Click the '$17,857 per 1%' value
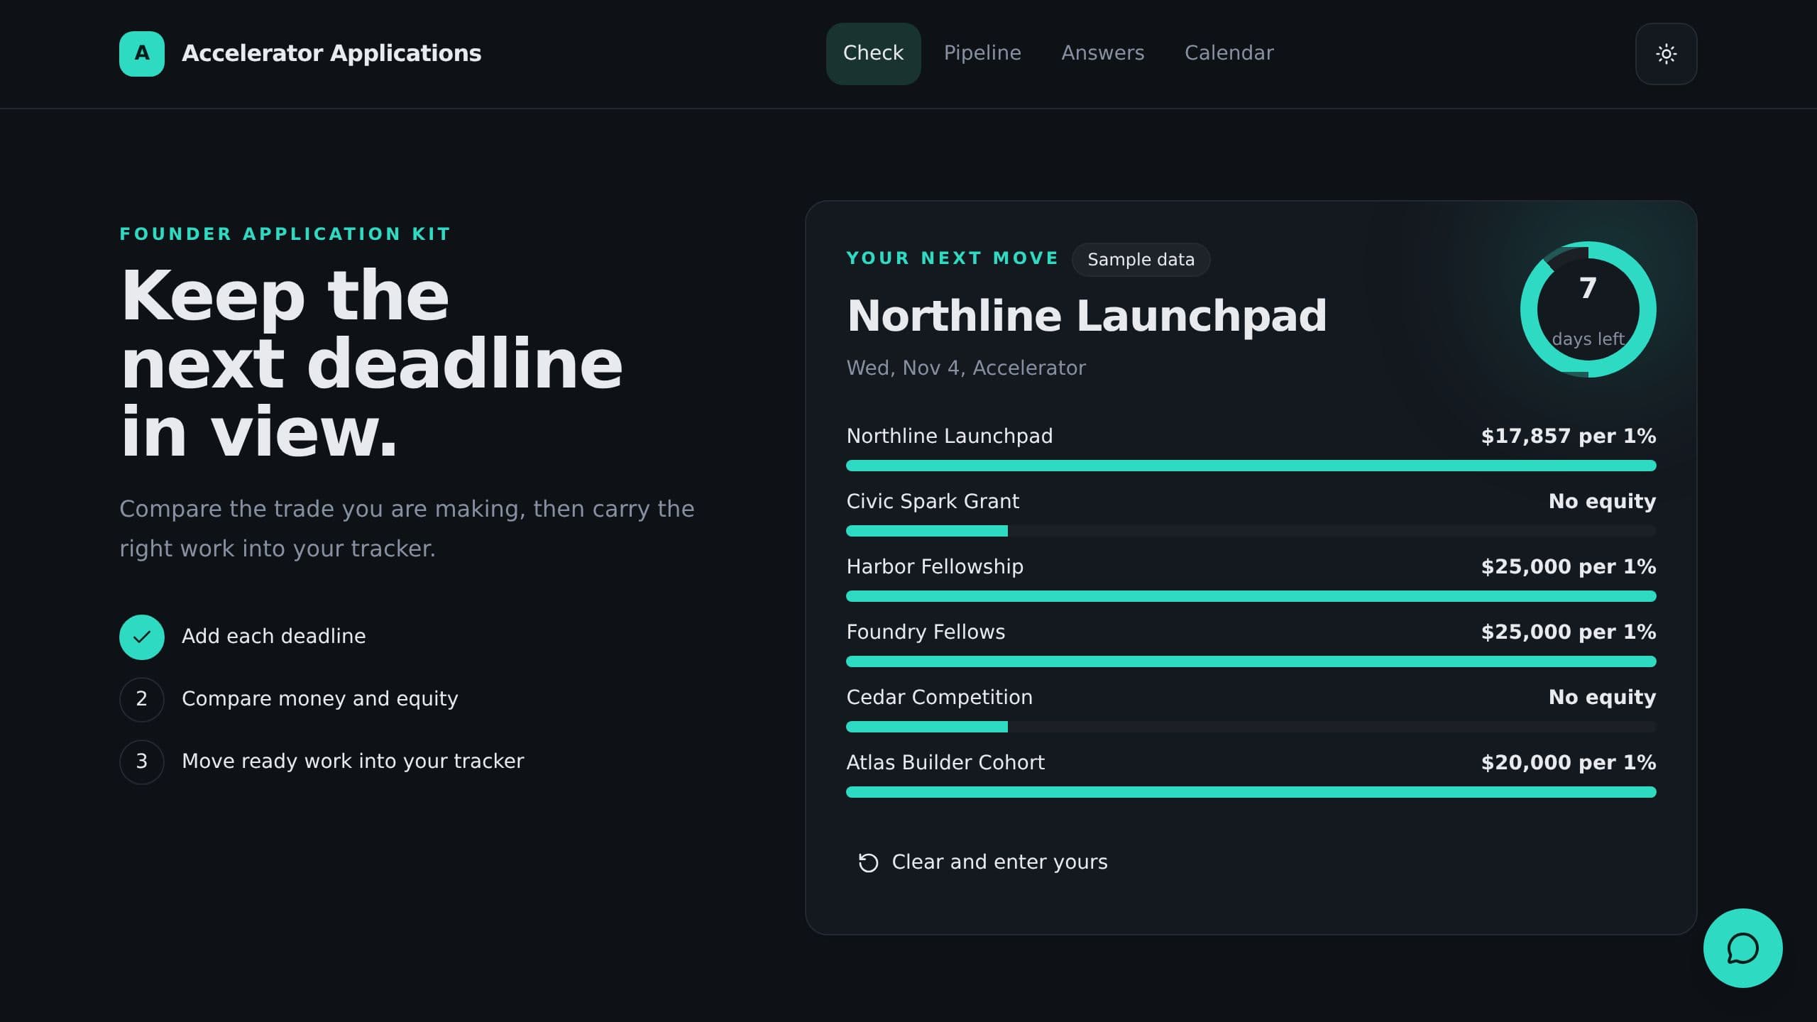Image resolution: width=1817 pixels, height=1022 pixels. [1569, 436]
